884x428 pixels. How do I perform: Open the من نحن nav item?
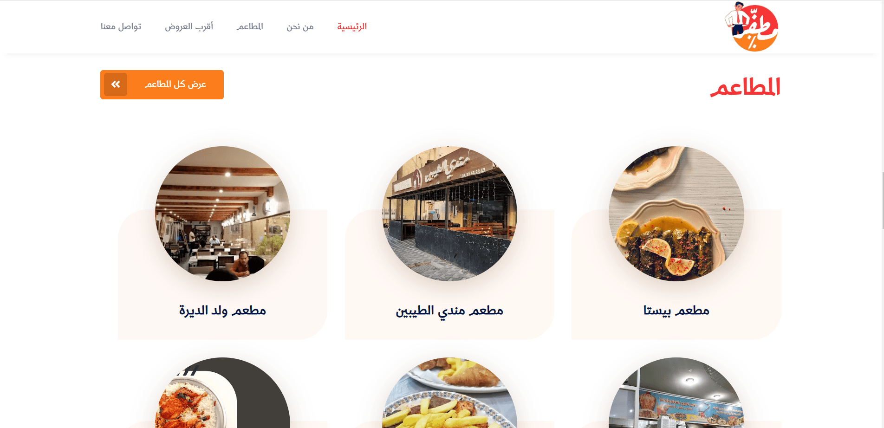pyautogui.click(x=300, y=26)
